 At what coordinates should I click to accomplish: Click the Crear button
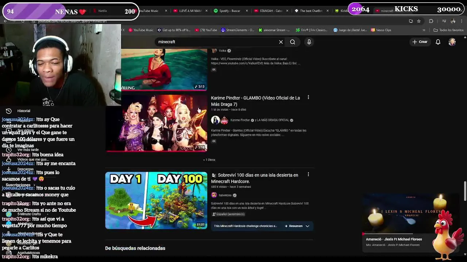(x=420, y=42)
